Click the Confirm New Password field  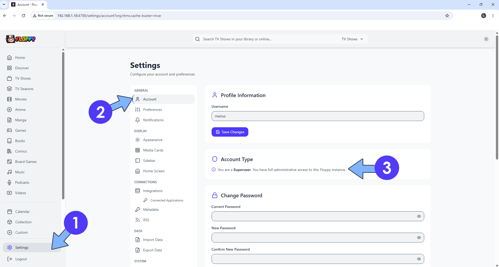pos(318,259)
